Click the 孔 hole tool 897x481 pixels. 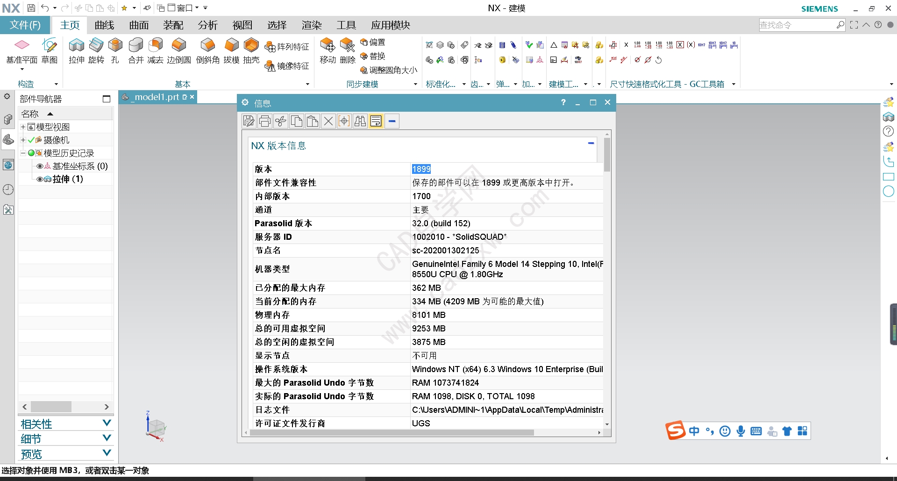[115, 50]
